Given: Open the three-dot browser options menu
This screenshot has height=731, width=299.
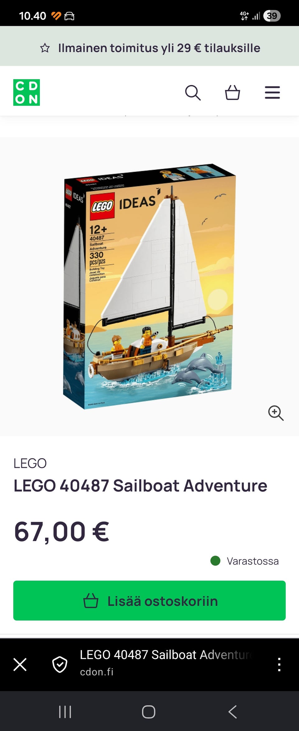Looking at the screenshot, I should click(279, 664).
